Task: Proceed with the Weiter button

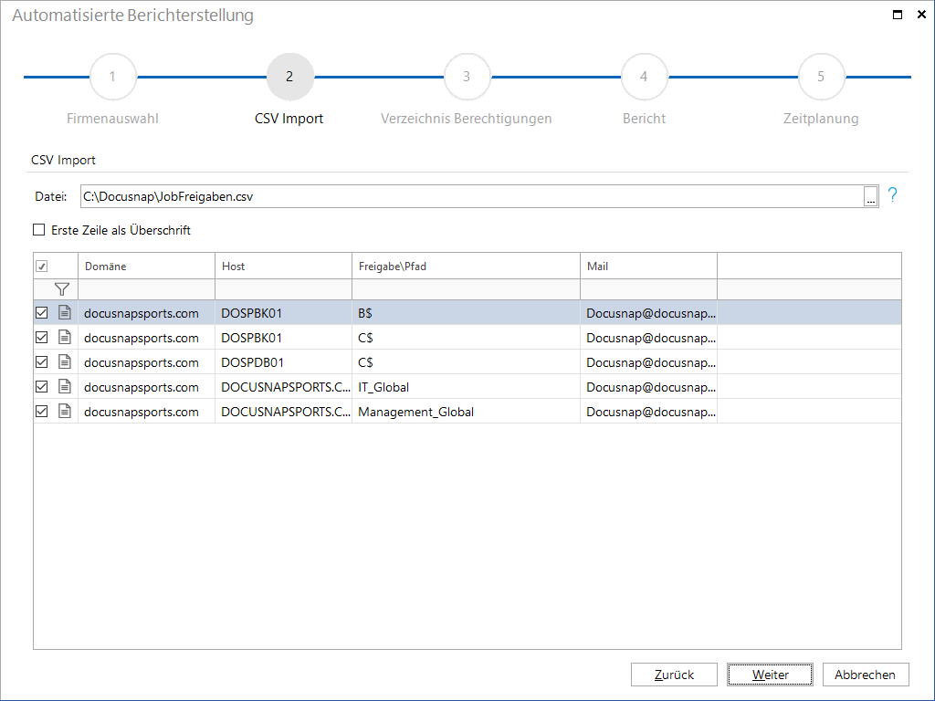Action: 770,675
